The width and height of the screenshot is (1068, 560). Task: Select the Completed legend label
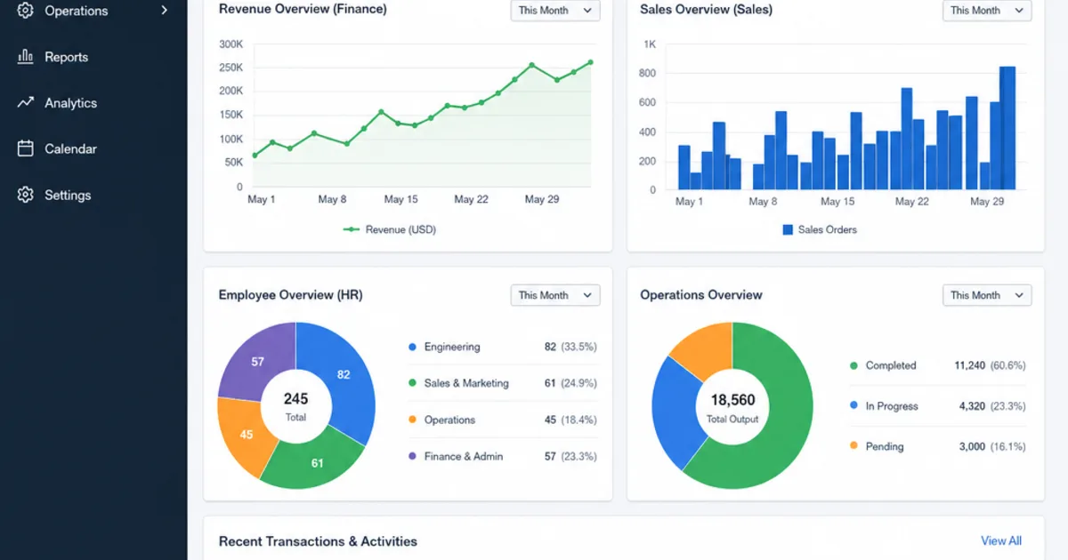(x=891, y=365)
